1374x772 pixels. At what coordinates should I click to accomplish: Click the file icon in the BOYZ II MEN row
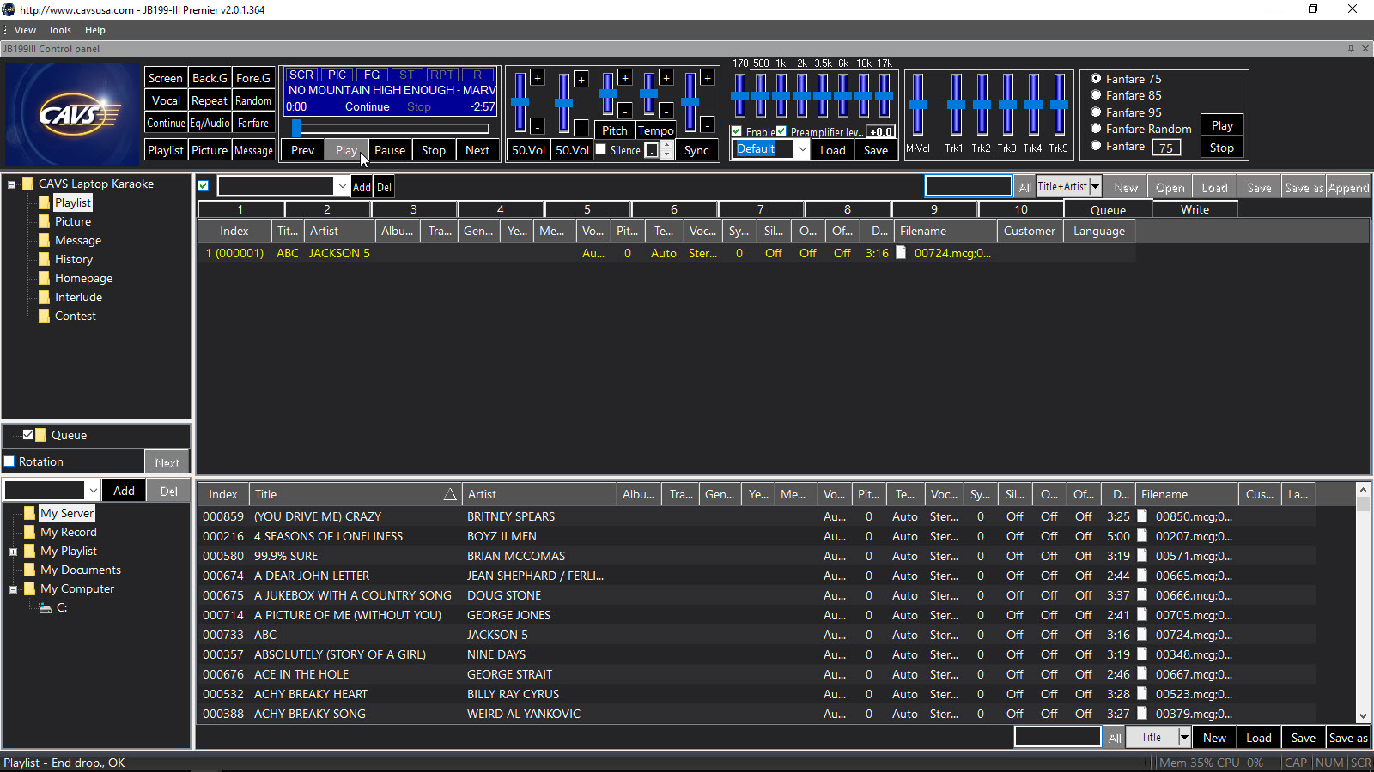(x=1142, y=536)
